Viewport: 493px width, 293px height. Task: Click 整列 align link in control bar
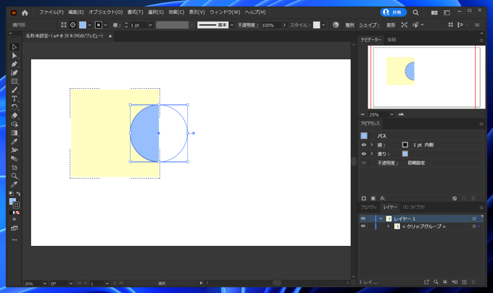[349, 25]
